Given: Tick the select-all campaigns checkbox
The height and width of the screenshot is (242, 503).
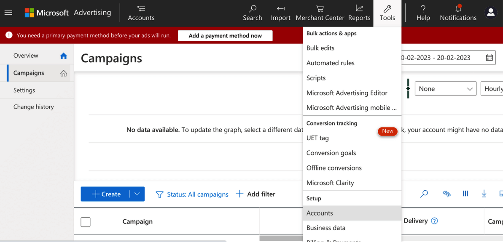Looking at the screenshot, I should coord(85,222).
